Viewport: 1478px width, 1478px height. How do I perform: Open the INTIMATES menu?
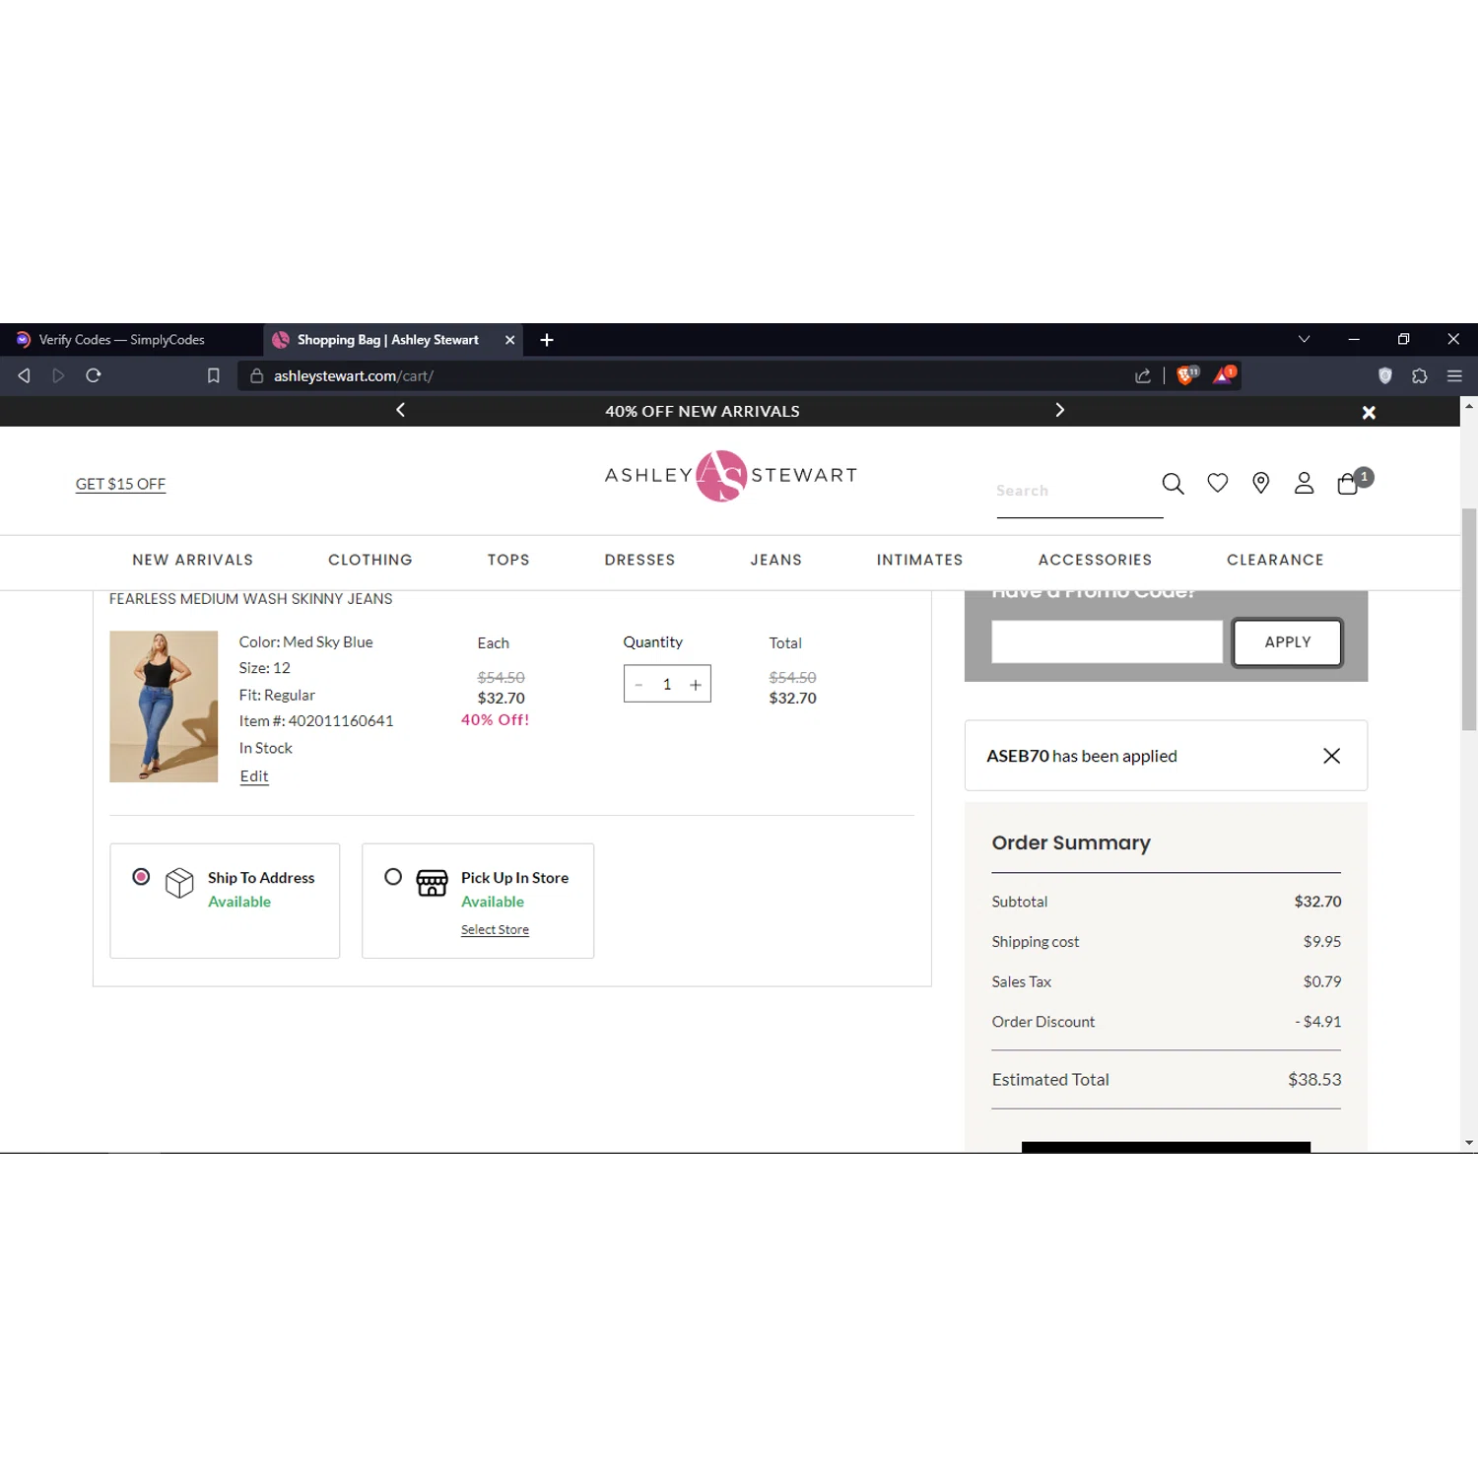(920, 560)
